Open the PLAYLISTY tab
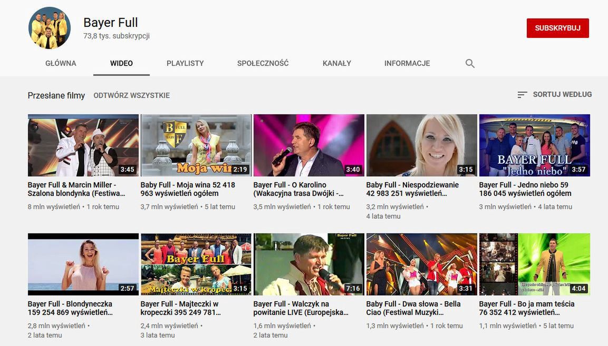 point(185,63)
